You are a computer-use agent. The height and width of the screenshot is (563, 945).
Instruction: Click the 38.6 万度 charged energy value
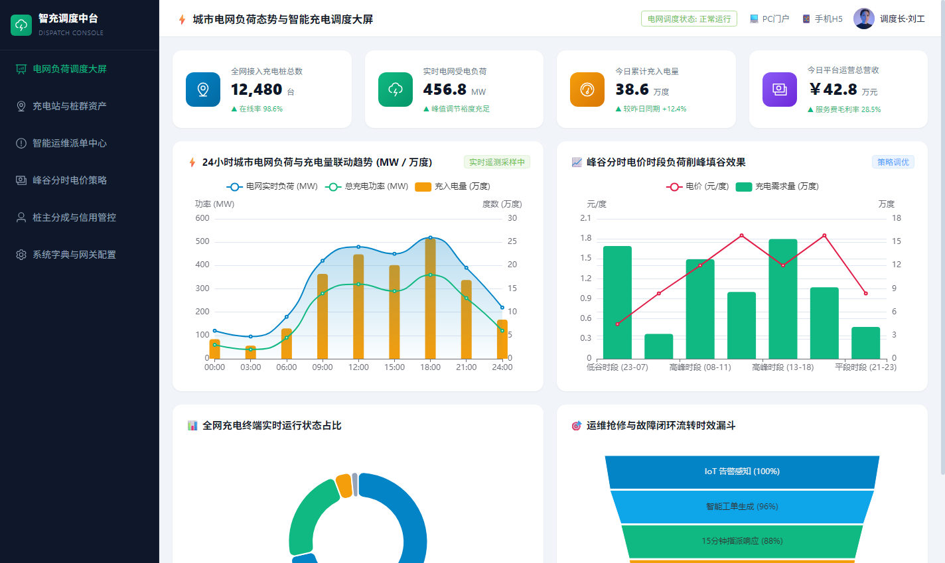click(642, 90)
